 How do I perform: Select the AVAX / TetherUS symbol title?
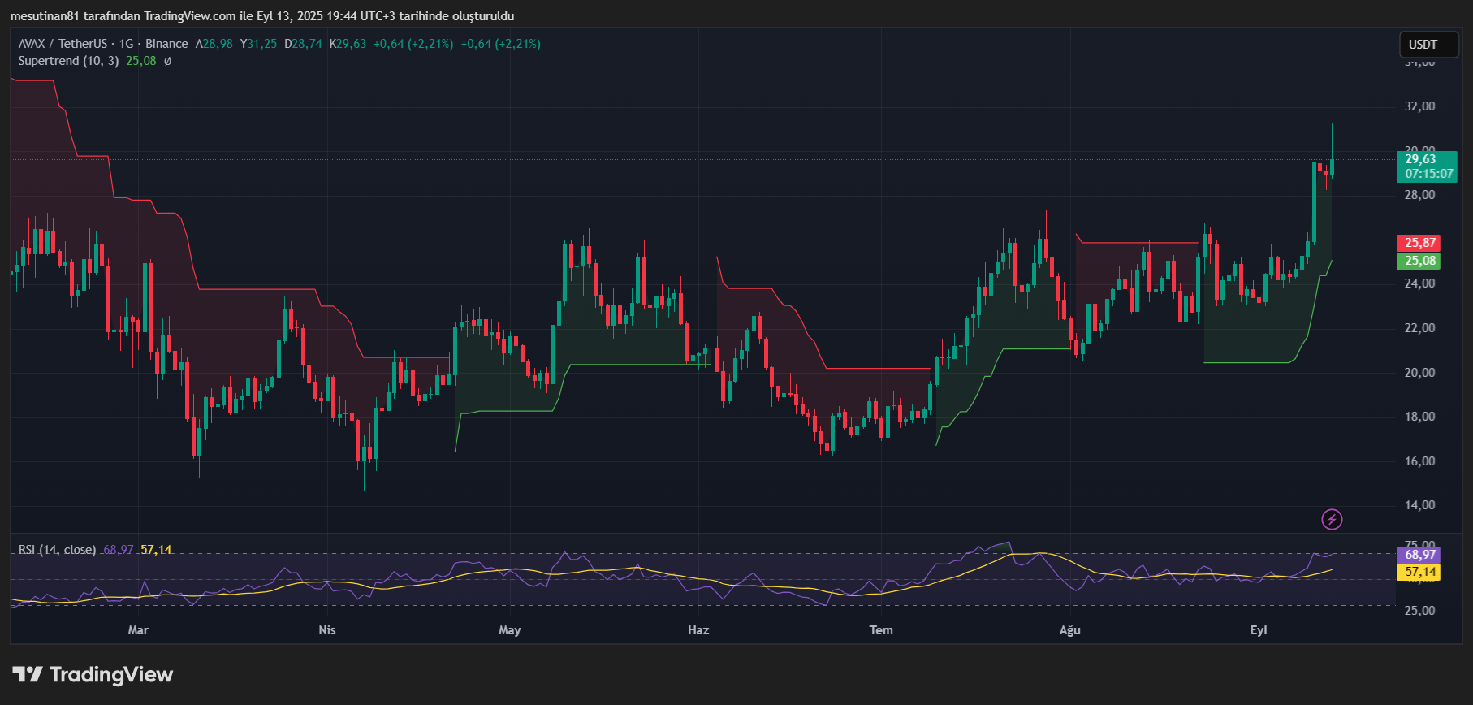(x=63, y=44)
